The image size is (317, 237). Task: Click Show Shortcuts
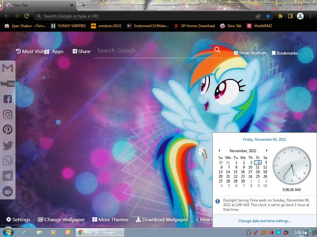tap(250, 53)
